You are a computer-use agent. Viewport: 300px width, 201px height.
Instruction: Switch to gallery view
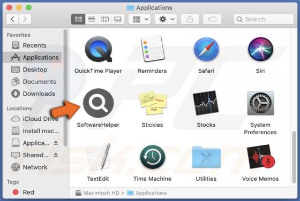point(118,19)
